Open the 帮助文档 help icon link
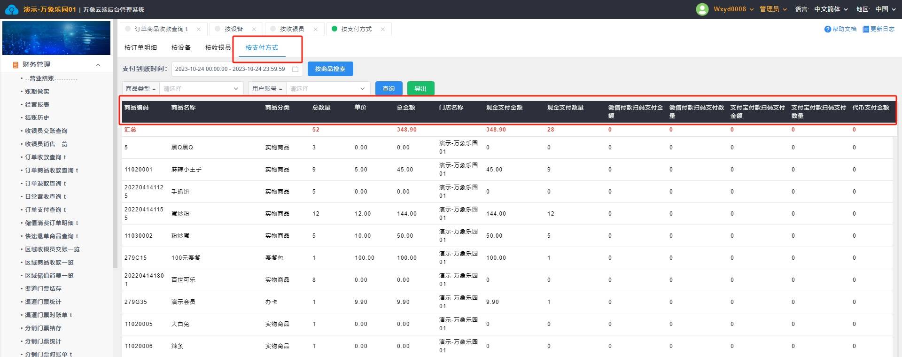The width and height of the screenshot is (902, 357). 828,29
